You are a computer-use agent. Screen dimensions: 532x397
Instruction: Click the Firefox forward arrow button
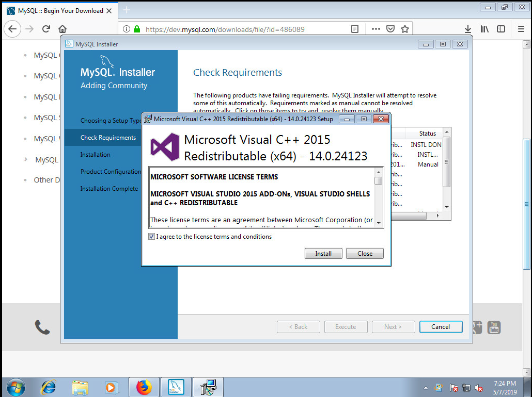pos(29,29)
